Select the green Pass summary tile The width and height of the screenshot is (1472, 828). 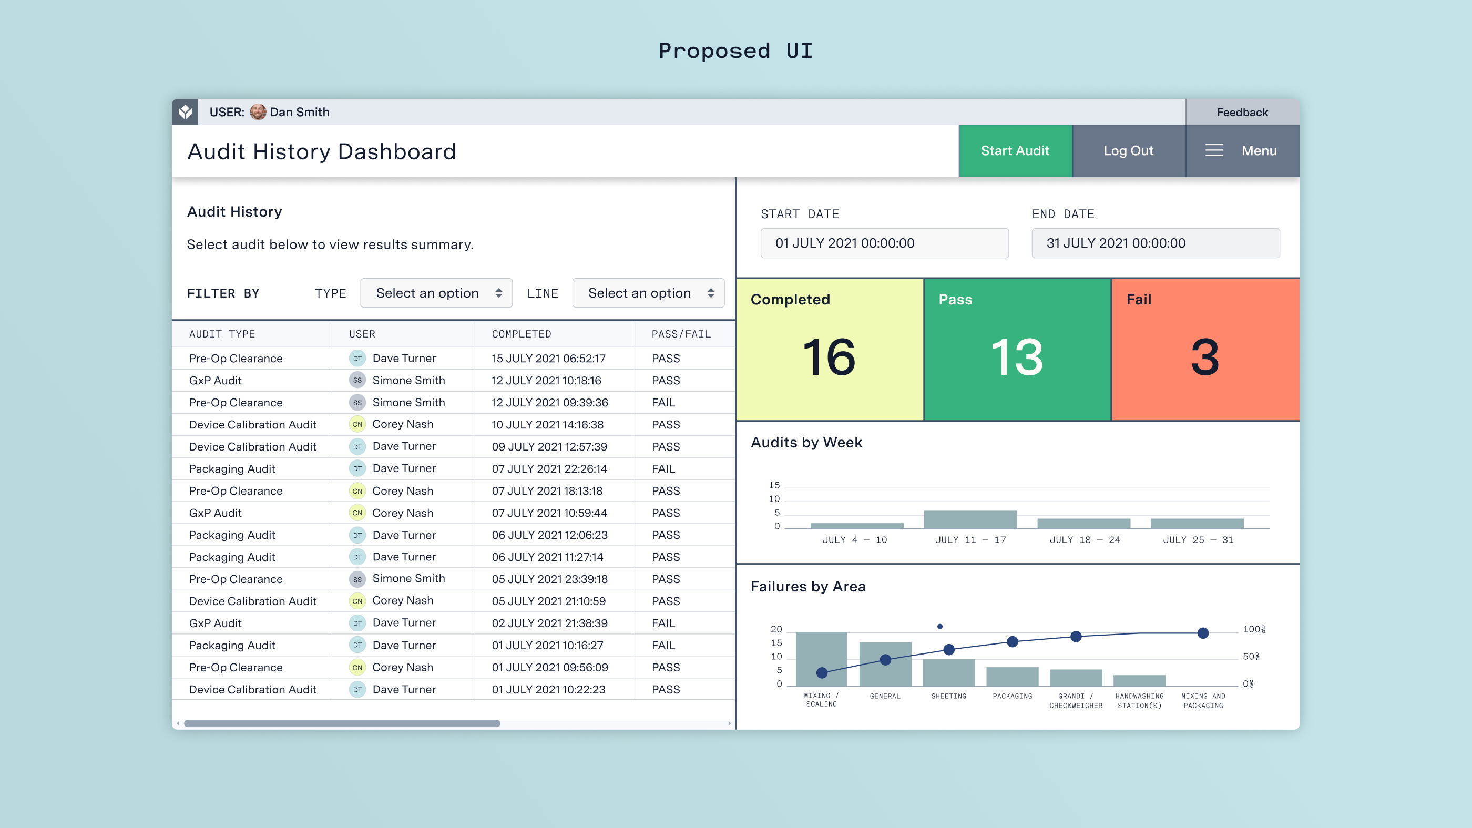1017,350
